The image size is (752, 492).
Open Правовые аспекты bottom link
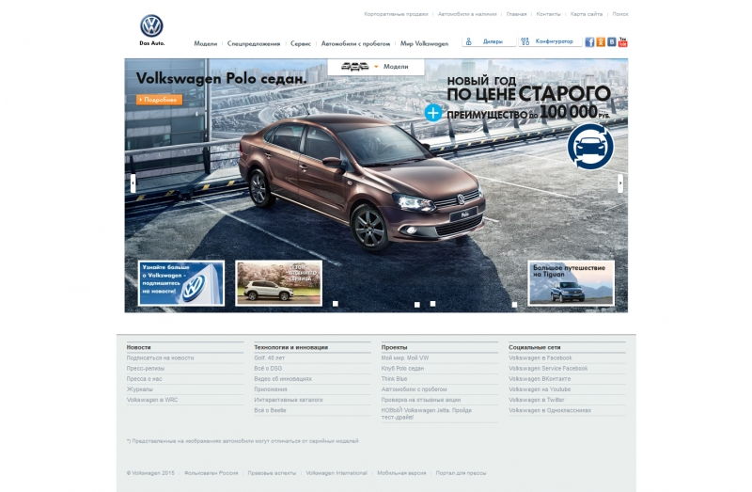coord(272,473)
